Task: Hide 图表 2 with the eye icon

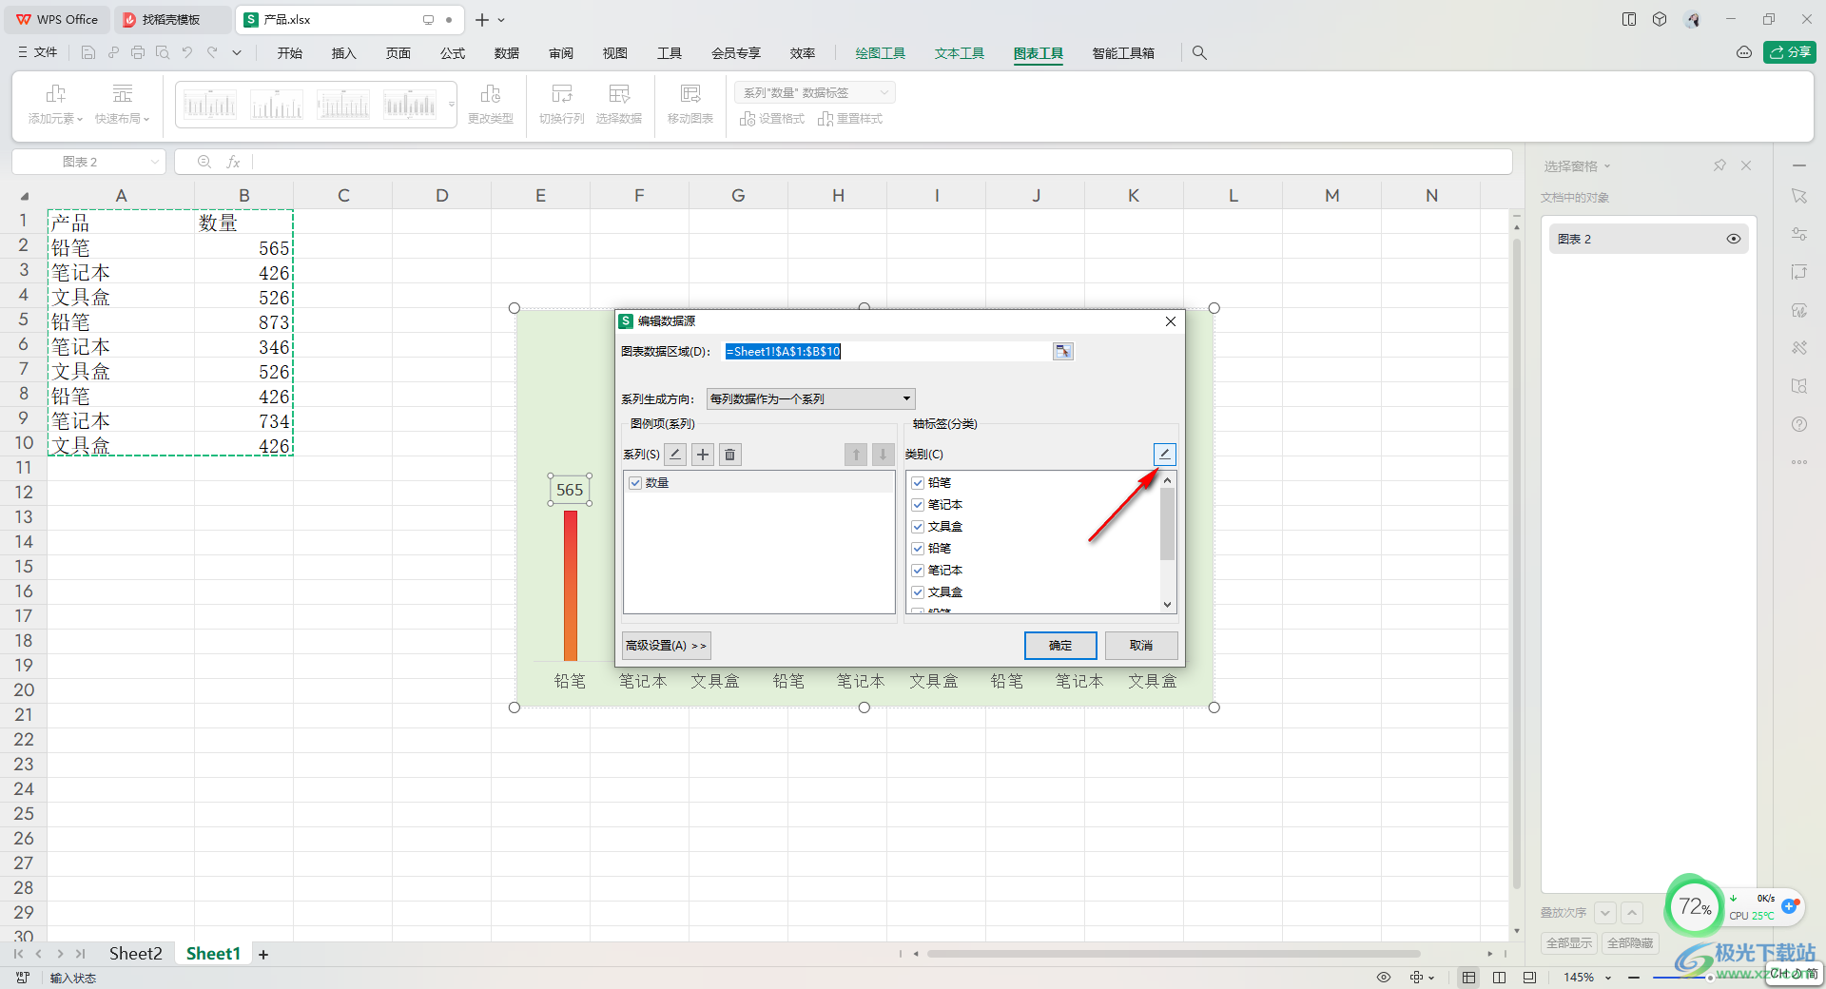Action: point(1734,239)
